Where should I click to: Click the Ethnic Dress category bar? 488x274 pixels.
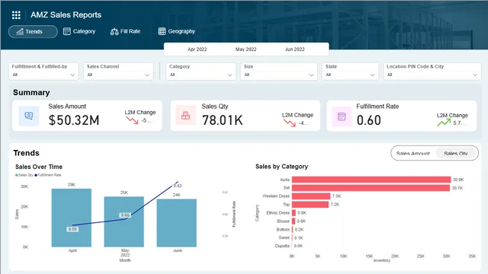[294, 213]
